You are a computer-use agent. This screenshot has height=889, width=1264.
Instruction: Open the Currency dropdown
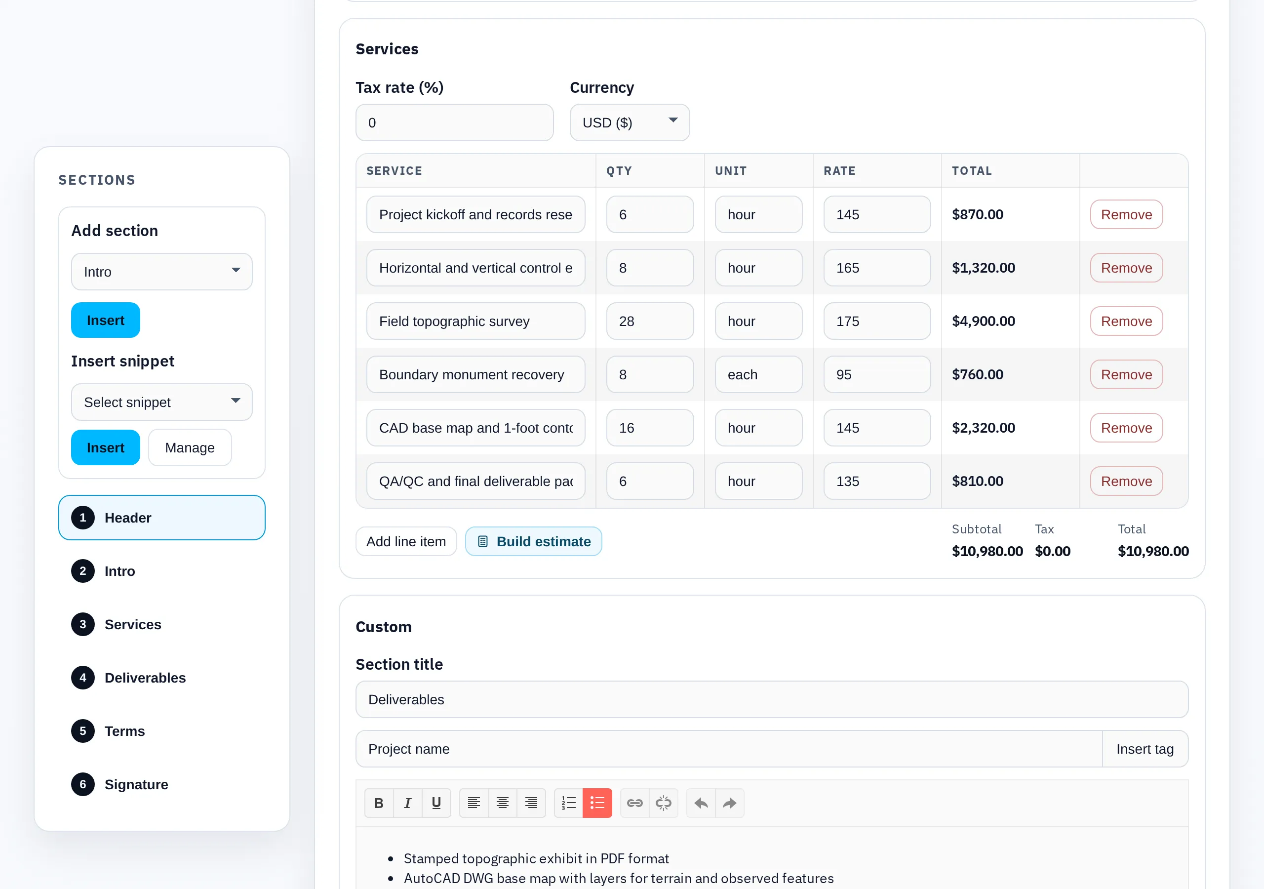(629, 122)
